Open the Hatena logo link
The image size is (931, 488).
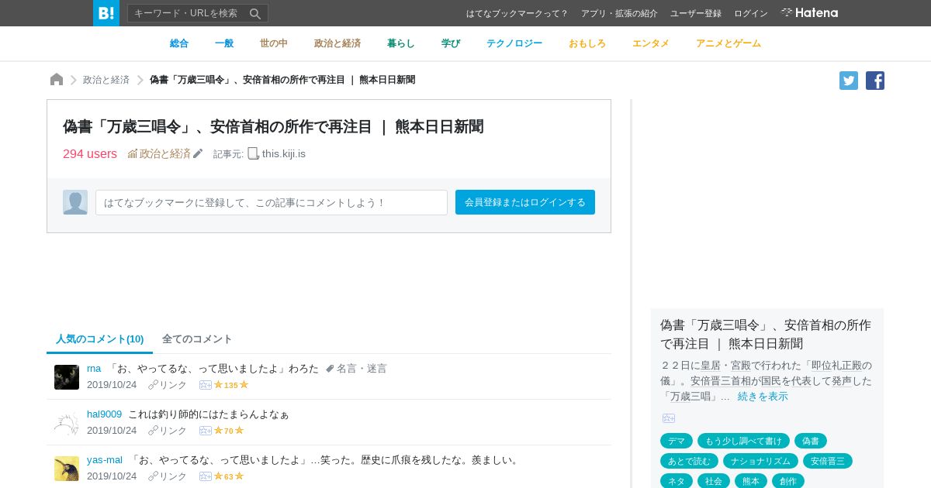809,12
